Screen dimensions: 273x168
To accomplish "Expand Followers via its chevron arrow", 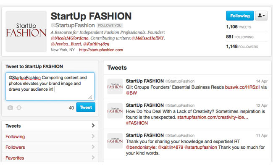I will (93, 147).
